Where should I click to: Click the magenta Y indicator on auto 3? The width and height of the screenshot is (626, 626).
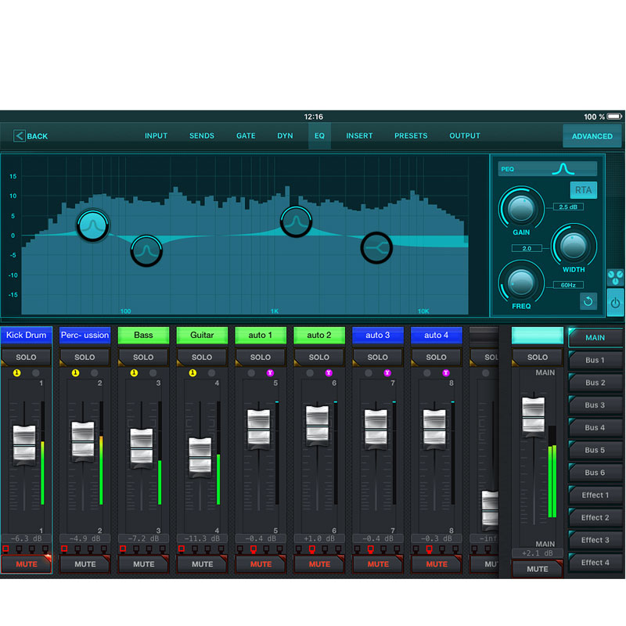[387, 373]
